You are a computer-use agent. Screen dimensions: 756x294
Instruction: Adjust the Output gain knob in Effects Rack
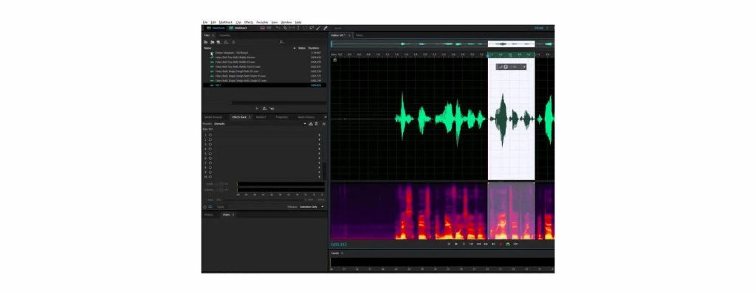[221, 190]
